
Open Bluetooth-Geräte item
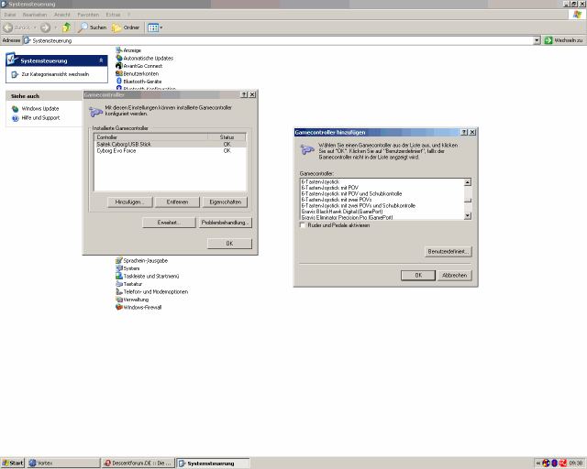138,82
